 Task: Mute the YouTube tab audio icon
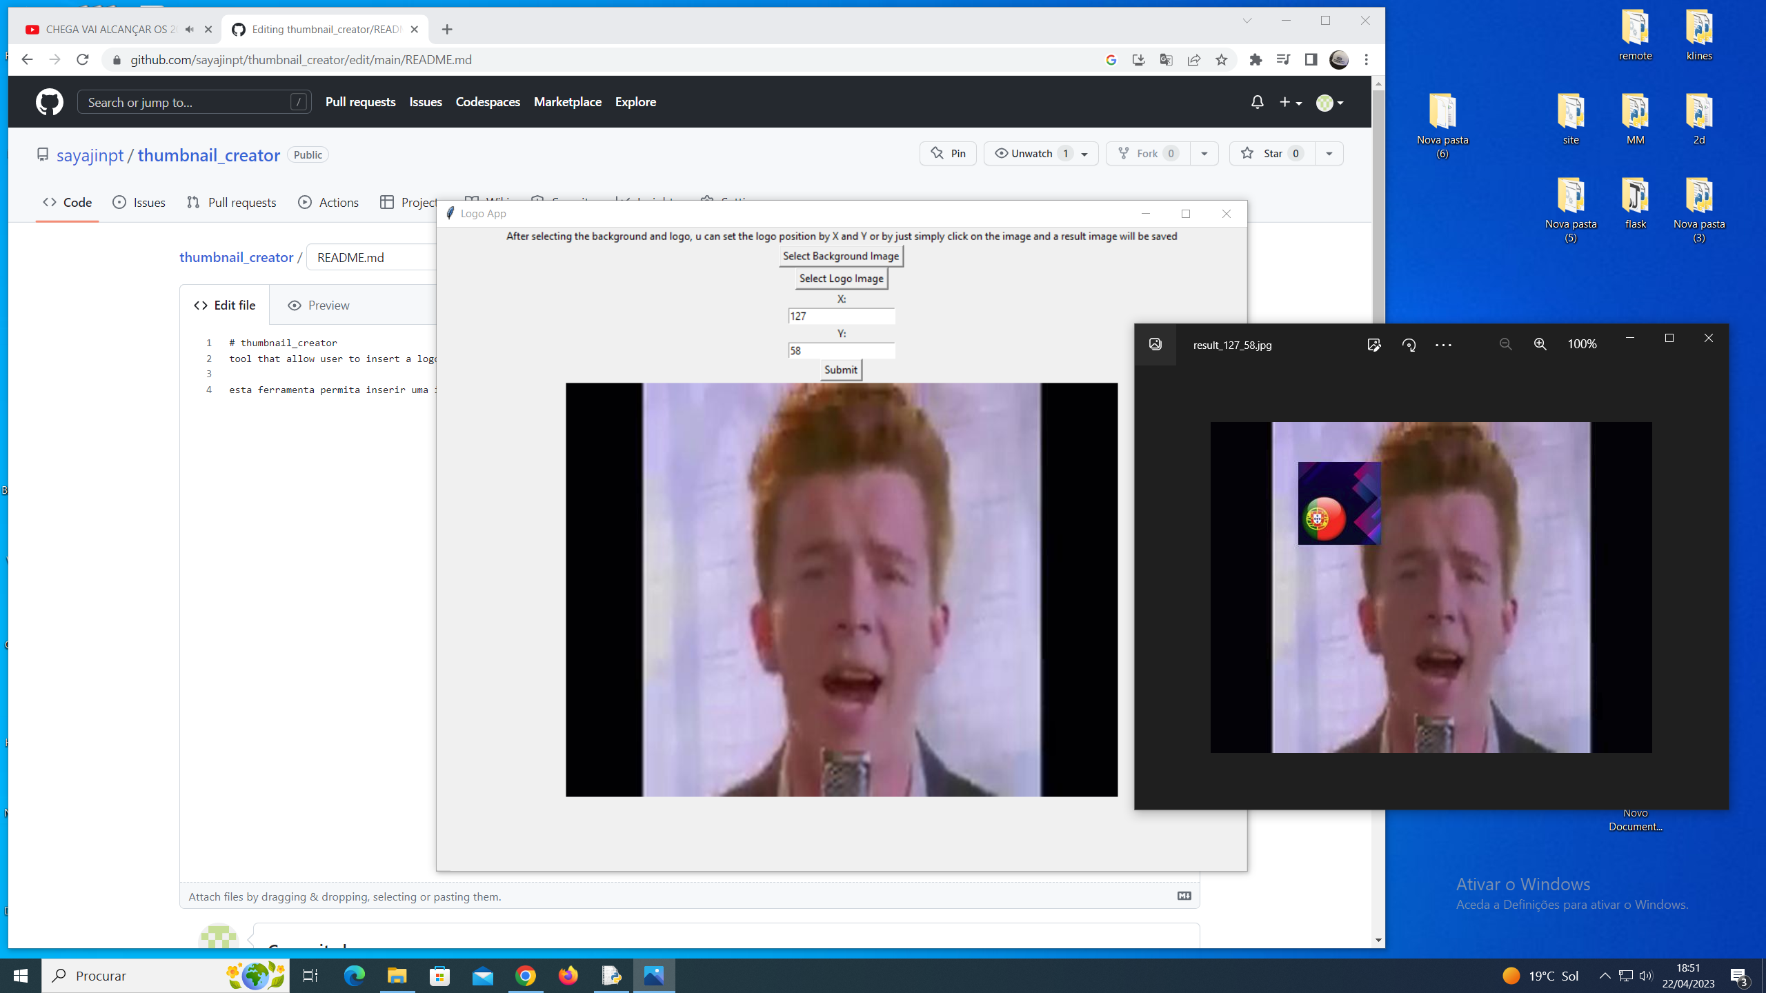(190, 29)
